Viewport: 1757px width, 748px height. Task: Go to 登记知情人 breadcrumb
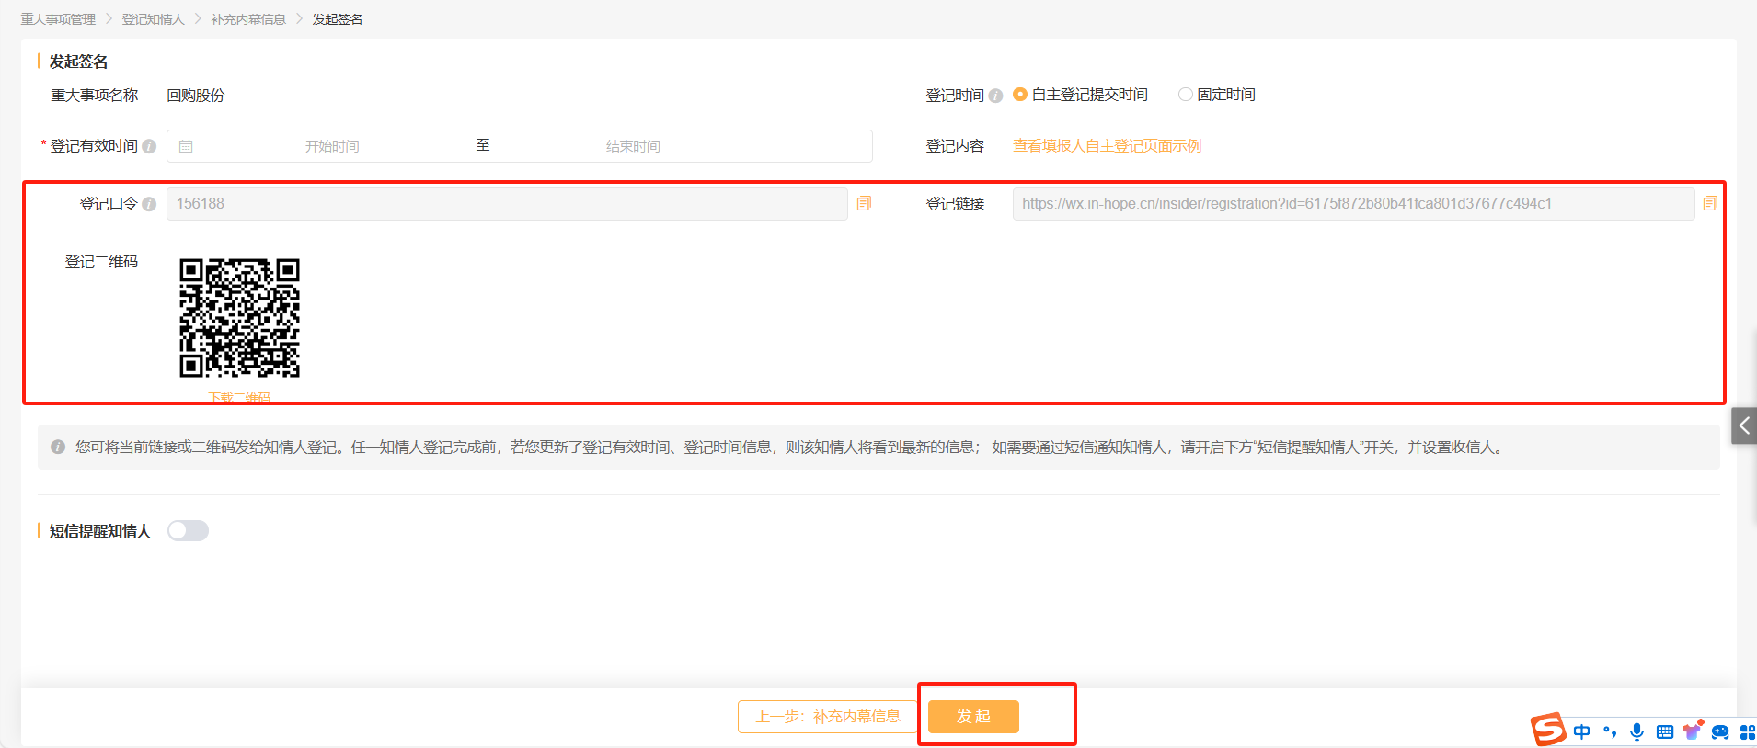pyautogui.click(x=154, y=19)
